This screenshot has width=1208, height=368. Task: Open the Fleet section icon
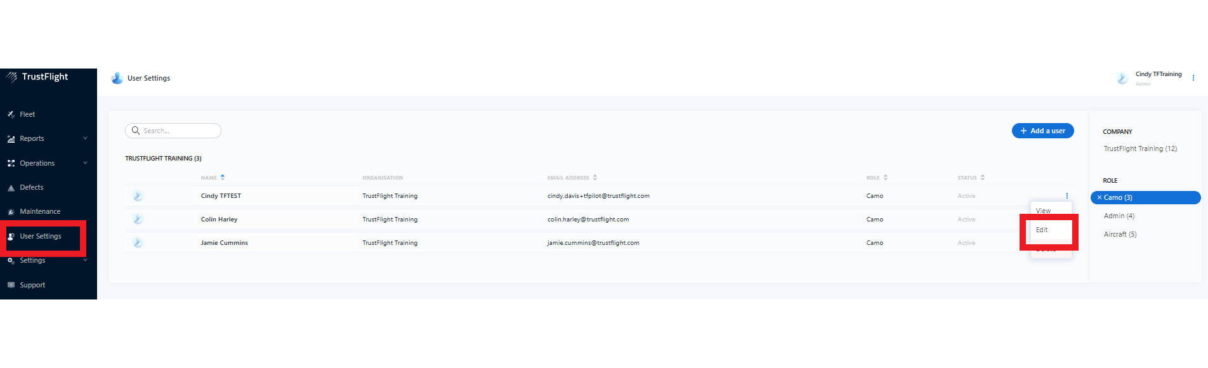(11, 115)
